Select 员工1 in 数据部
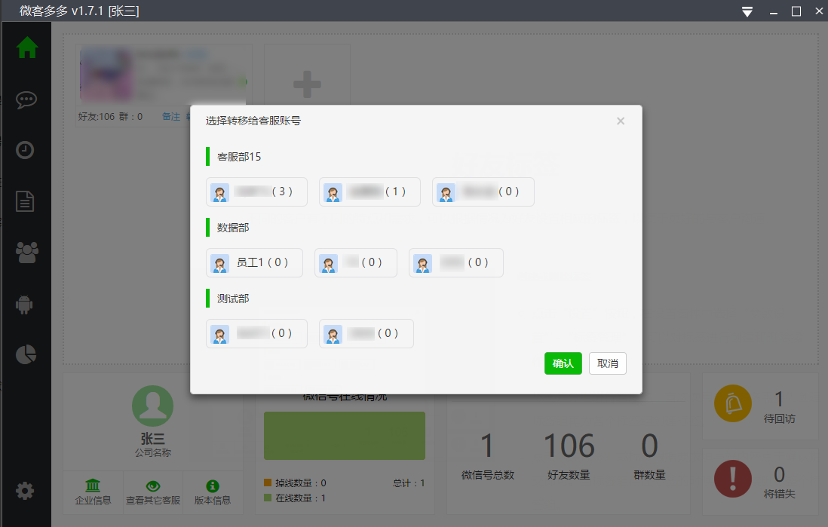The image size is (828, 527). [x=255, y=262]
